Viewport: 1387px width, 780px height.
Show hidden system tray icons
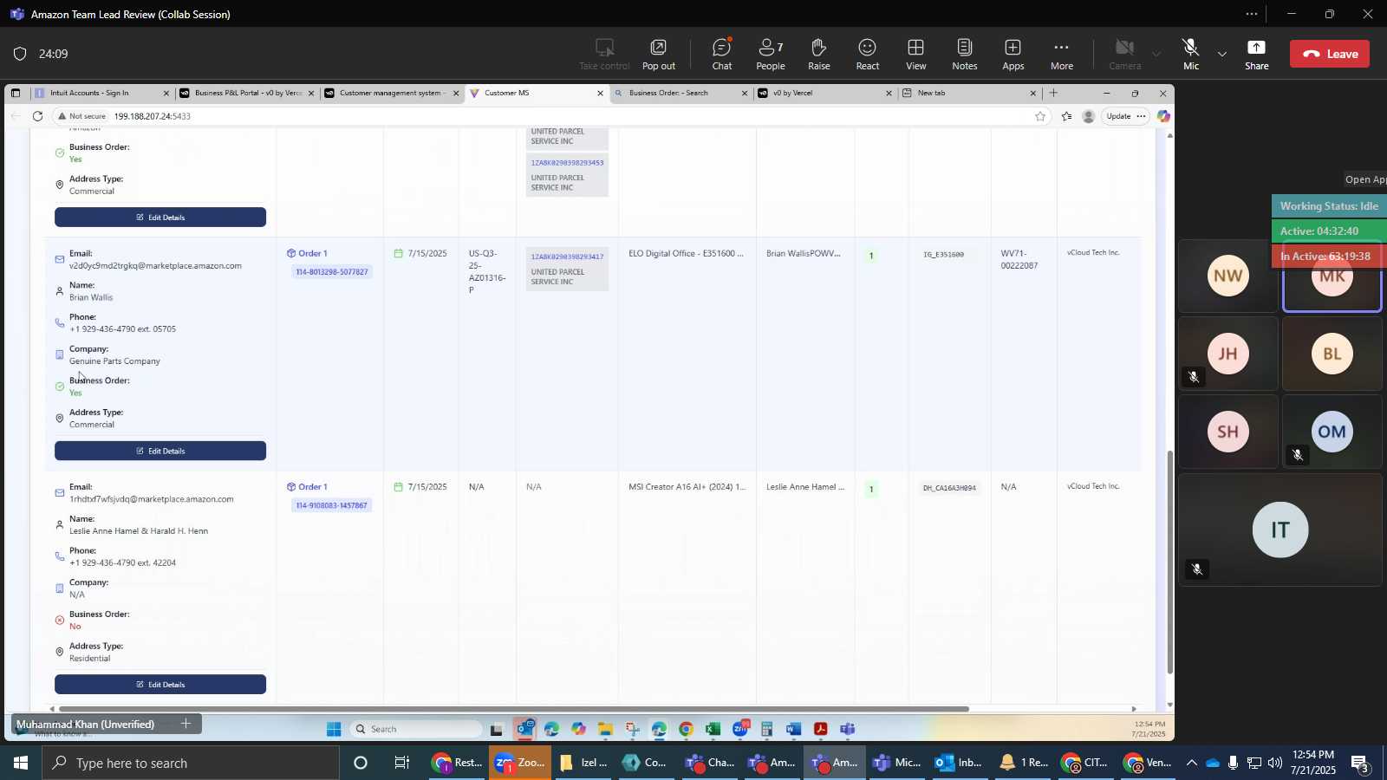(1191, 763)
